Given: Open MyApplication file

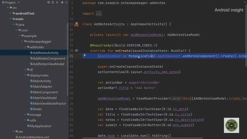Looking at the screenshot, I should tap(41, 126).
